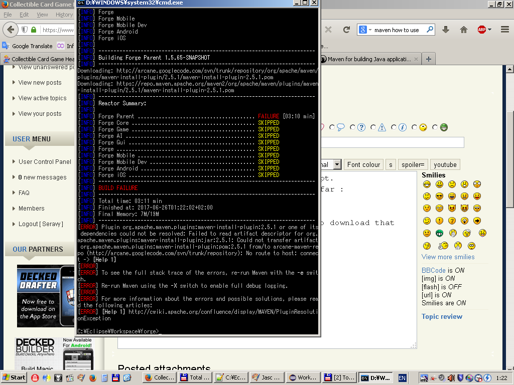Screen dimensions: 514x385
Task: Click the Adblock Plus icon
Action: click(481, 30)
